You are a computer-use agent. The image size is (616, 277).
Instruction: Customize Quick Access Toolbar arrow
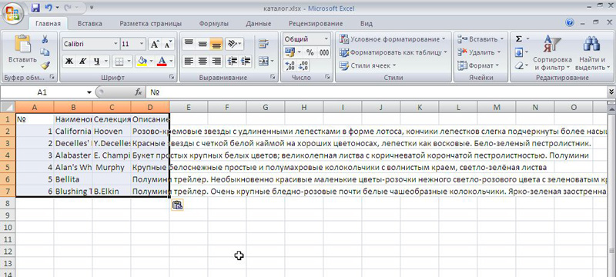[92, 8]
